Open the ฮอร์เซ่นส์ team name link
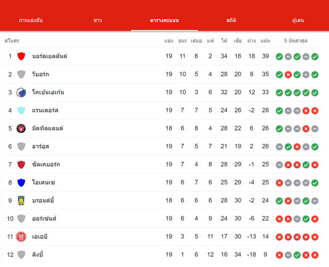The width and height of the screenshot is (329, 267). click(44, 219)
